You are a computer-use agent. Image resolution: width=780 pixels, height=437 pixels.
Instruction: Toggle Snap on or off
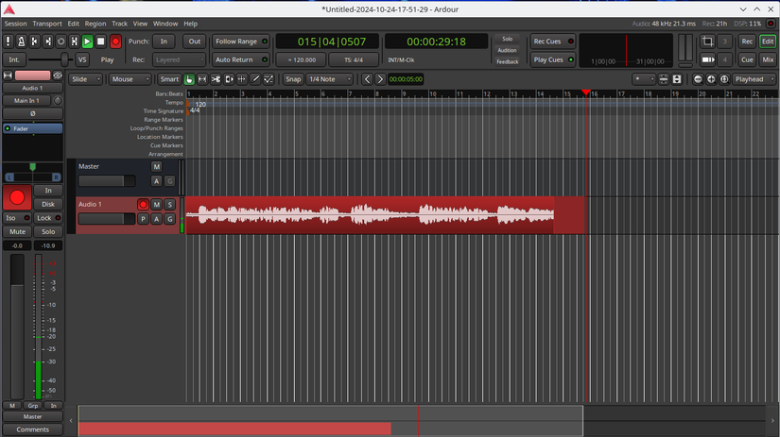[293, 79]
